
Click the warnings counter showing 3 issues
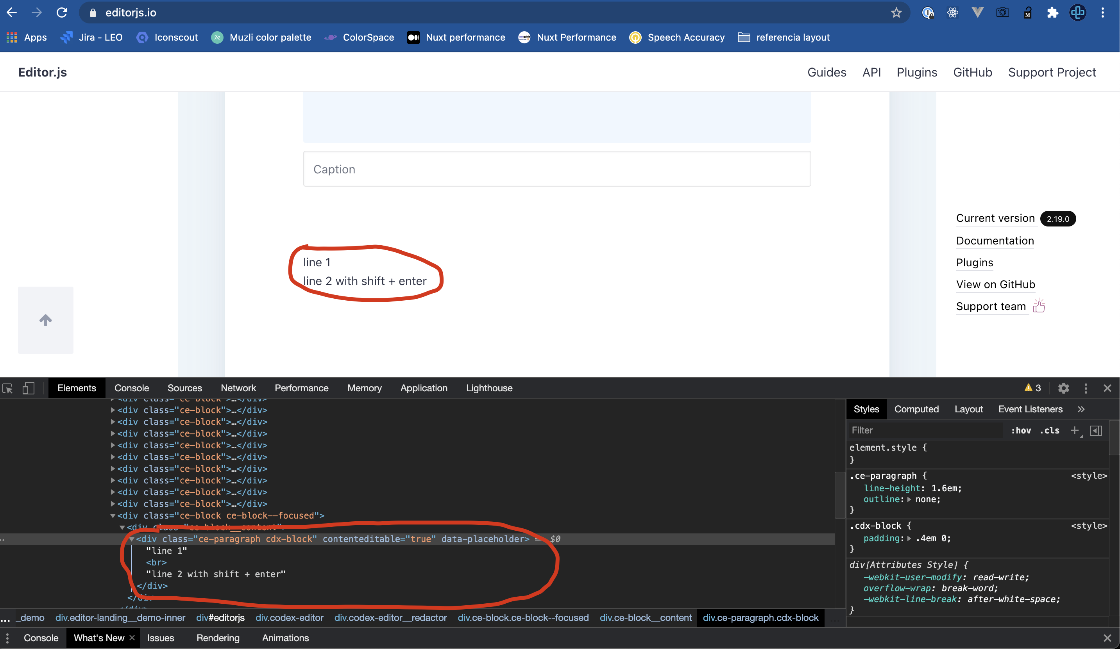click(1032, 388)
